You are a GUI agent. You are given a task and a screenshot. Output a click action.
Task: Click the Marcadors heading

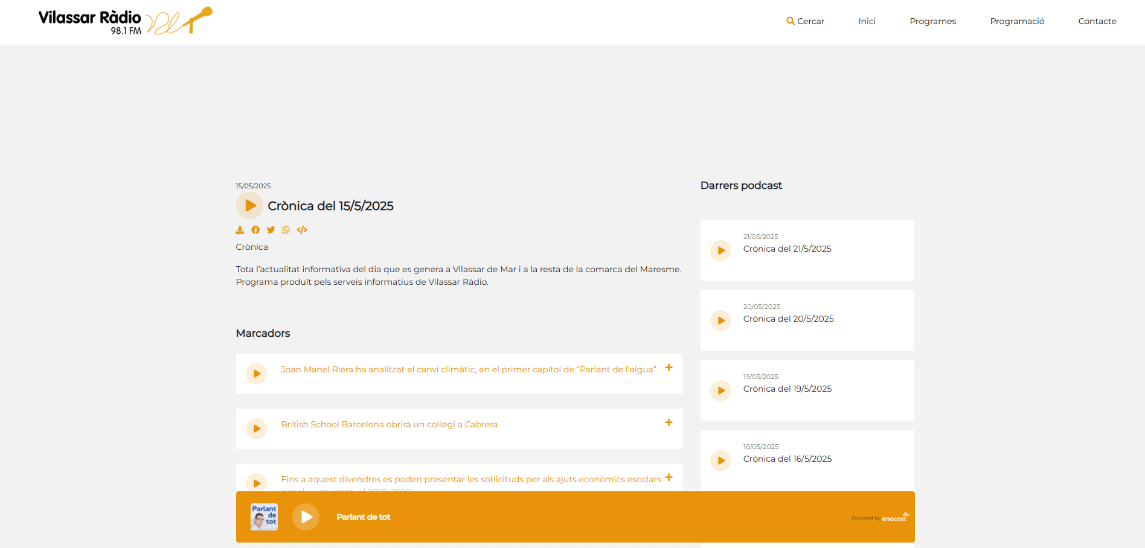point(263,333)
